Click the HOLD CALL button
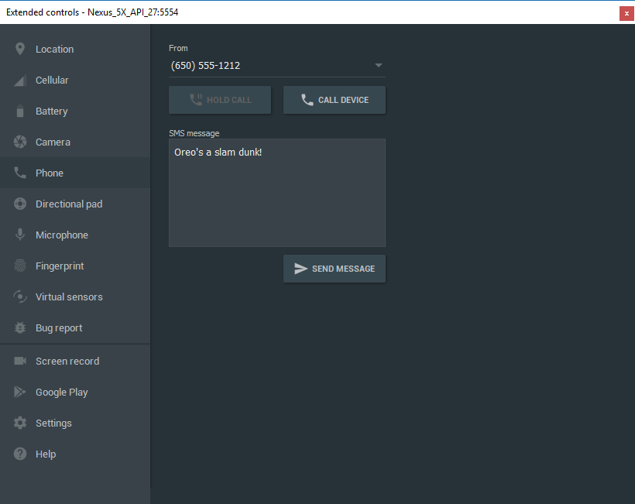Image resolution: width=635 pixels, height=504 pixels. point(220,100)
